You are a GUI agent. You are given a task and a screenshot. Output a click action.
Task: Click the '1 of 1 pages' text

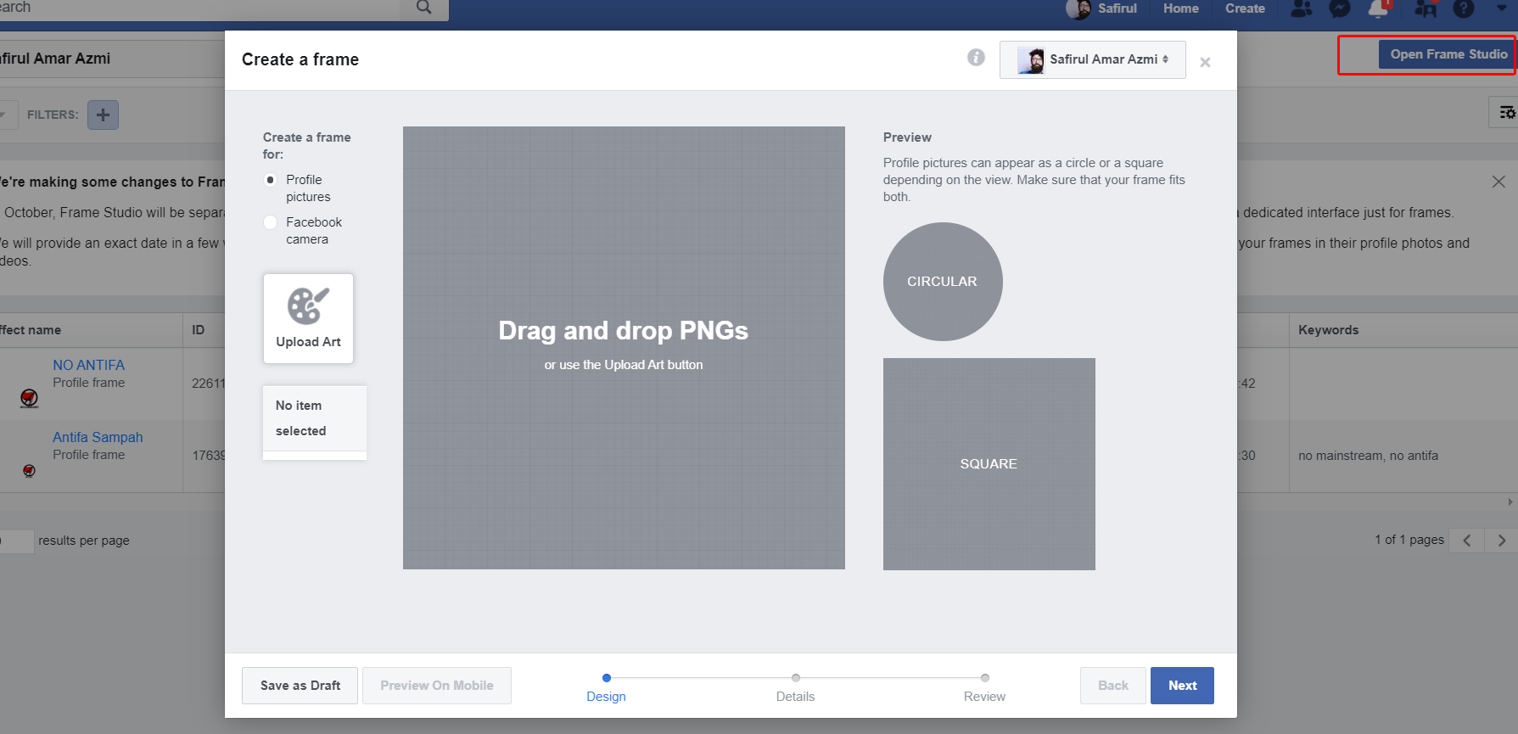point(1409,540)
